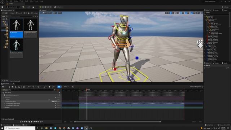This screenshot has height=130, width=231.
Task: Toggle the blue magnet snapping button
Action: pyautogui.click(x=59, y=87)
